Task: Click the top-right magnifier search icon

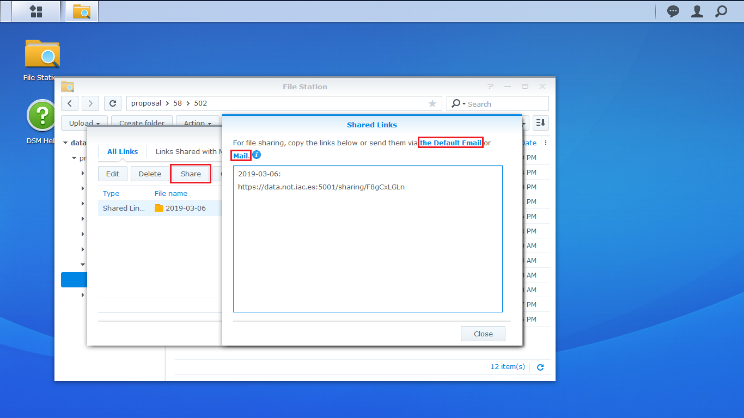Action: tap(721, 11)
